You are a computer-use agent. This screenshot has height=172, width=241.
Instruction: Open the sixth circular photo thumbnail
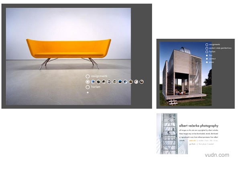[x=120, y=82]
